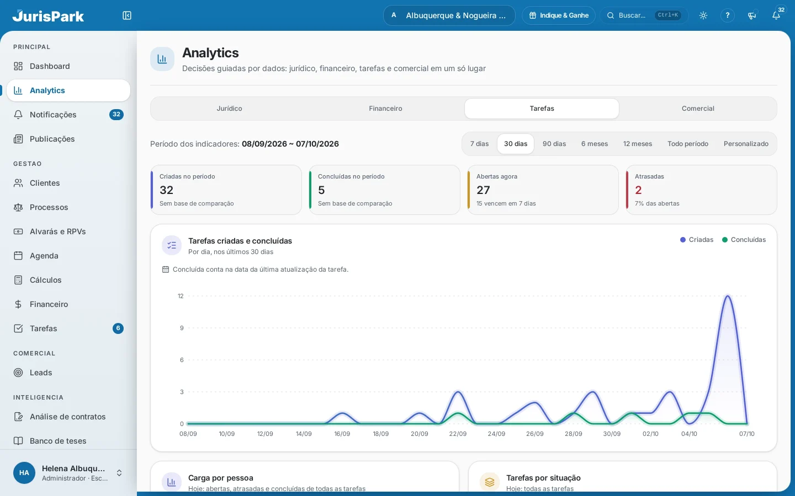Select Todo período option

pos(688,144)
